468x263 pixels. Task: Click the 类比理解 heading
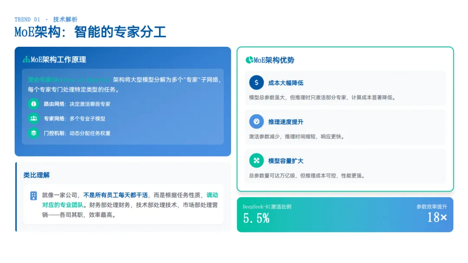coord(36,175)
